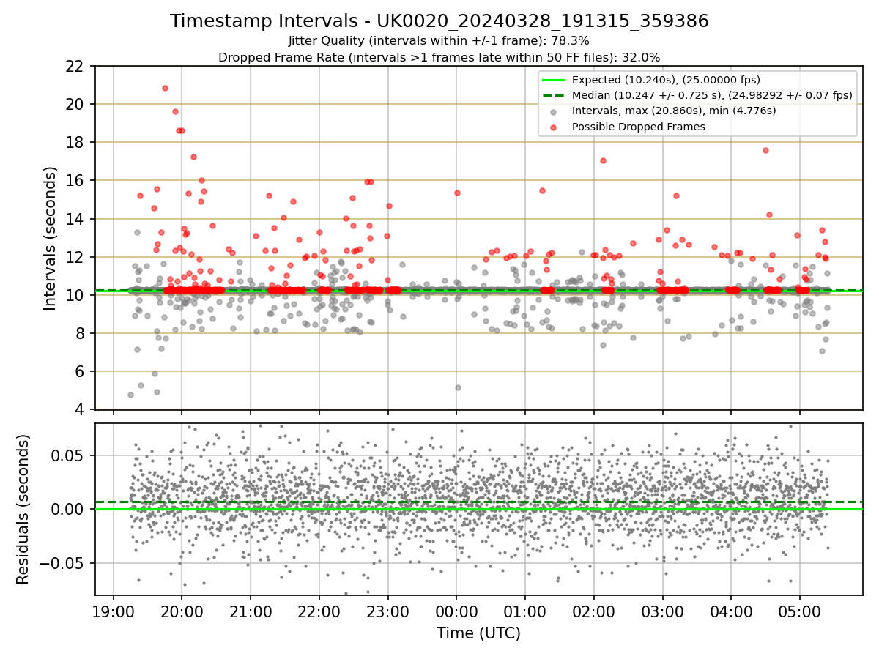Click the 01:00 x-axis tick label
The width and height of the screenshot is (879, 659).
pyautogui.click(x=525, y=611)
